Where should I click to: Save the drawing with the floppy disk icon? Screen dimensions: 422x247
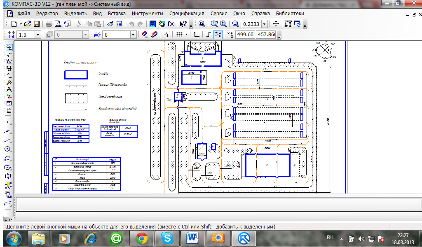click(37, 24)
